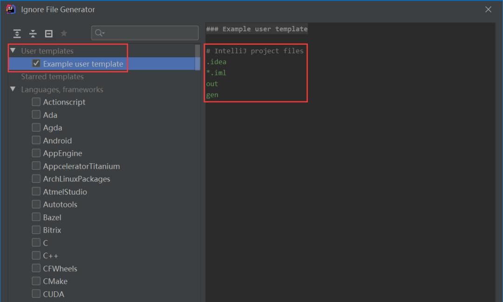Click the Collapse All toolbar icon
The width and height of the screenshot is (503, 302).
pos(33,34)
